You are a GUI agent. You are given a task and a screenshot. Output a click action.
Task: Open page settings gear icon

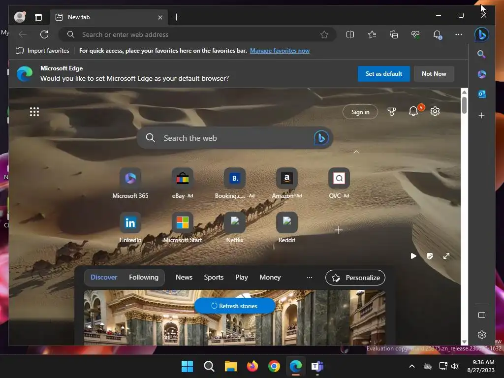[x=435, y=112]
